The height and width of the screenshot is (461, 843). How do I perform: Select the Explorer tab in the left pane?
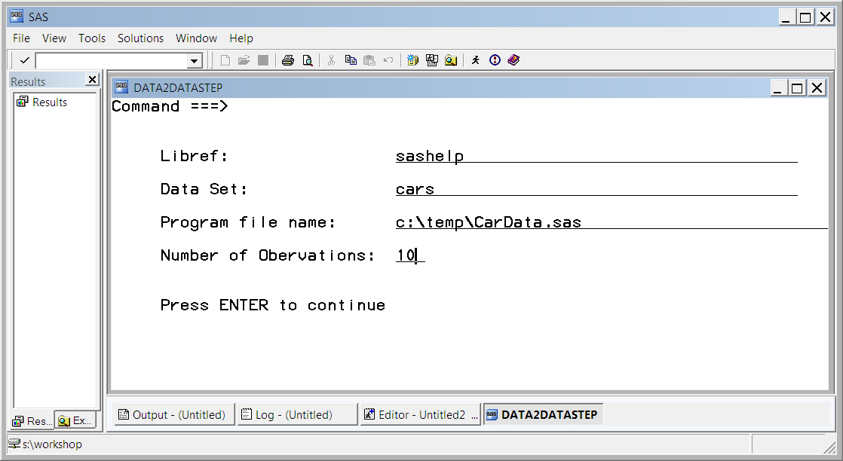(x=75, y=421)
